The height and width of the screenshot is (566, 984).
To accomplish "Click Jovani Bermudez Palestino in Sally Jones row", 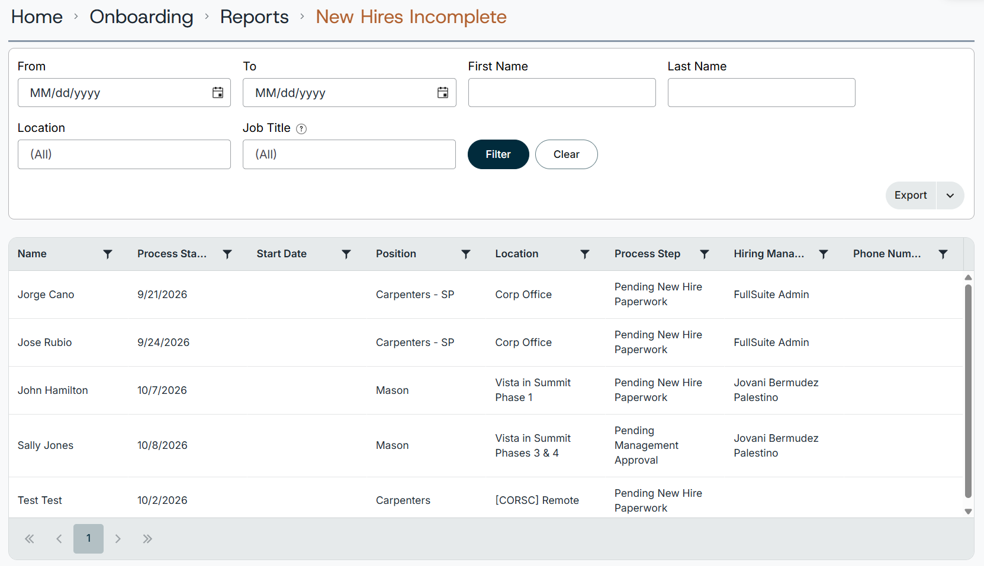I will click(776, 445).
